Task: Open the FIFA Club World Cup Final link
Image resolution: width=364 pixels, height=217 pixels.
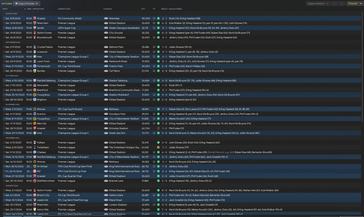Action: [72, 171]
